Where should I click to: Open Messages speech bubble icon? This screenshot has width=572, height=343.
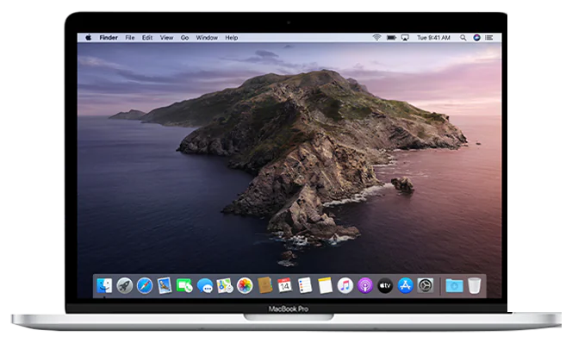point(205,286)
